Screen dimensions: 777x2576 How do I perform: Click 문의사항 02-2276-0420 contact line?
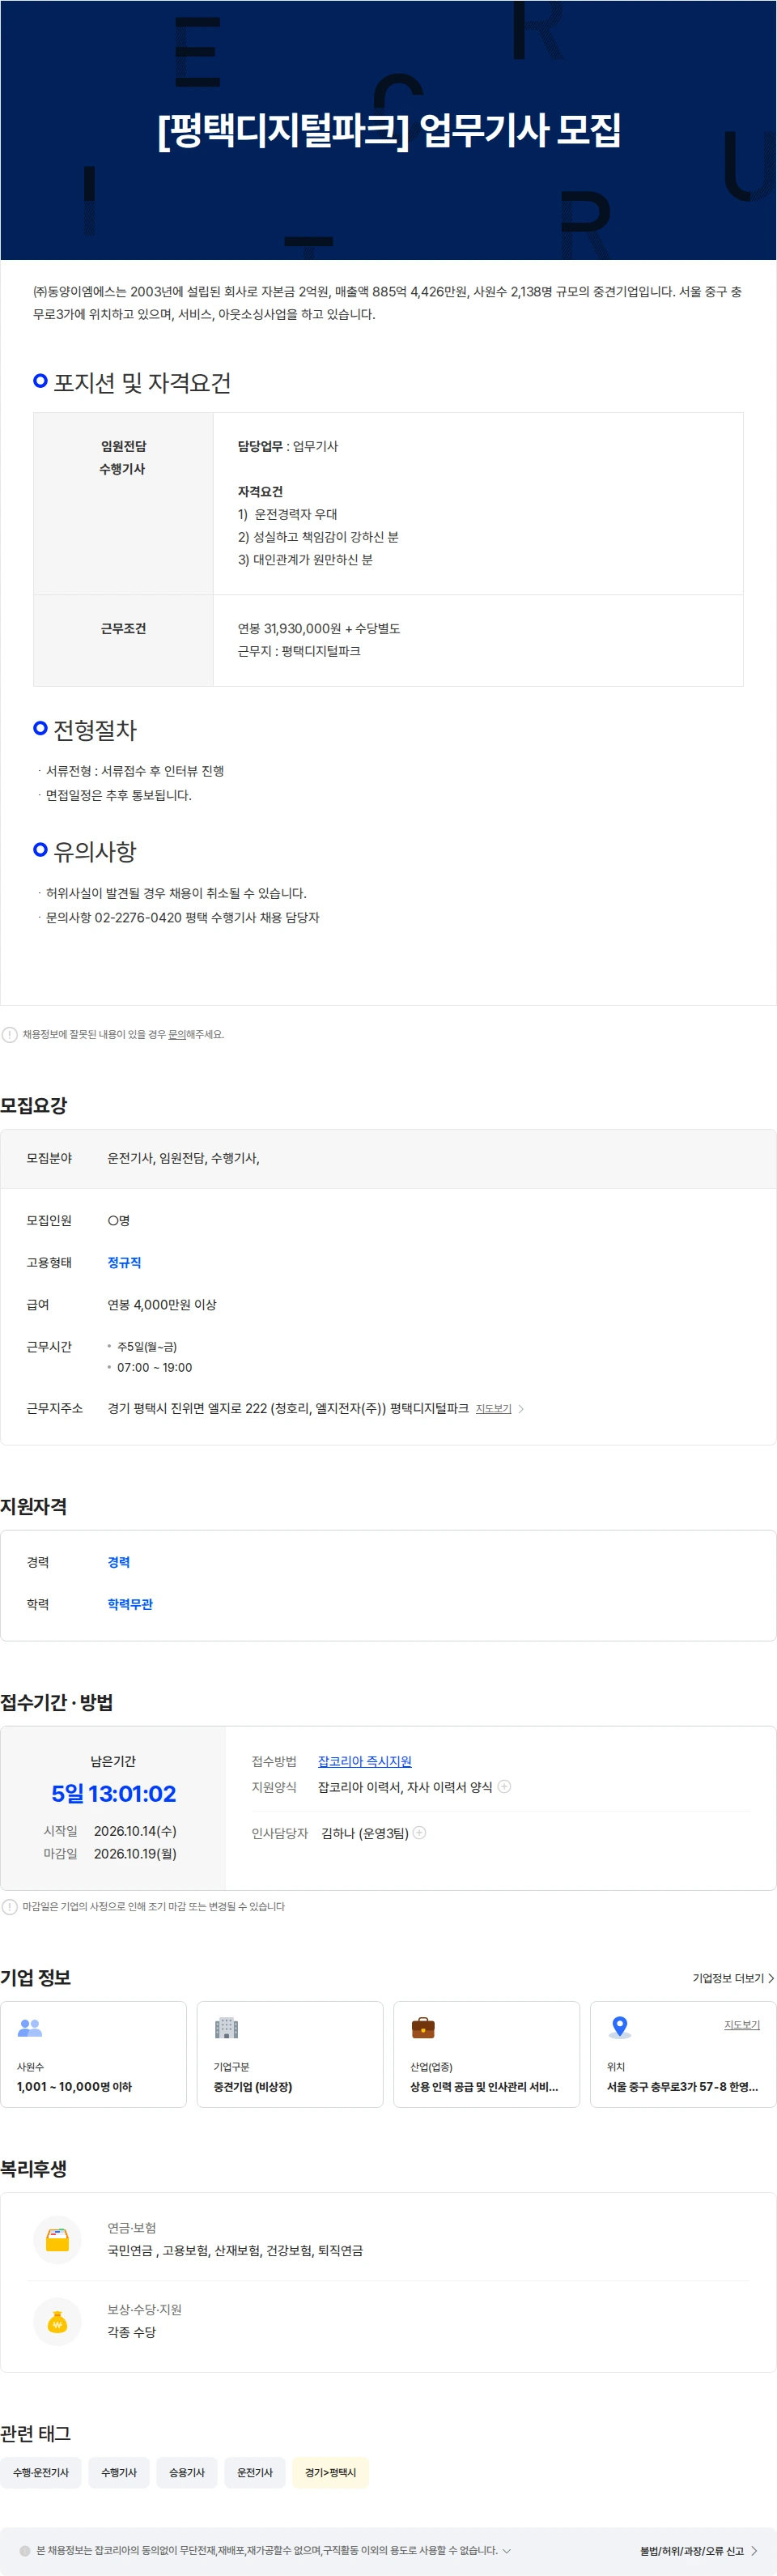pyautogui.click(x=182, y=917)
